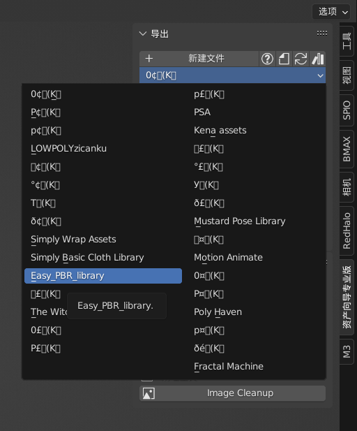This screenshot has height=431, width=357.
Task: Open the RedHalo sidebar tab
Action: (347, 231)
